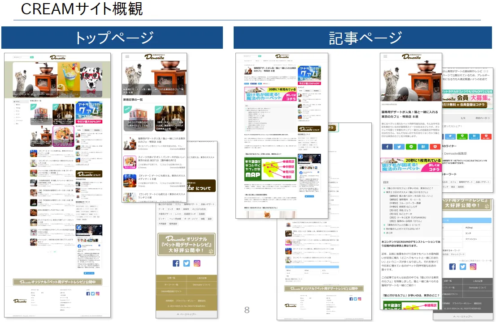
Task: Click Facebook icon in desktop top page footer
Action: click(x=88, y=294)
